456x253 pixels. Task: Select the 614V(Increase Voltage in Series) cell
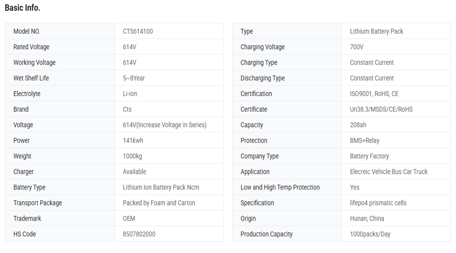(164, 125)
